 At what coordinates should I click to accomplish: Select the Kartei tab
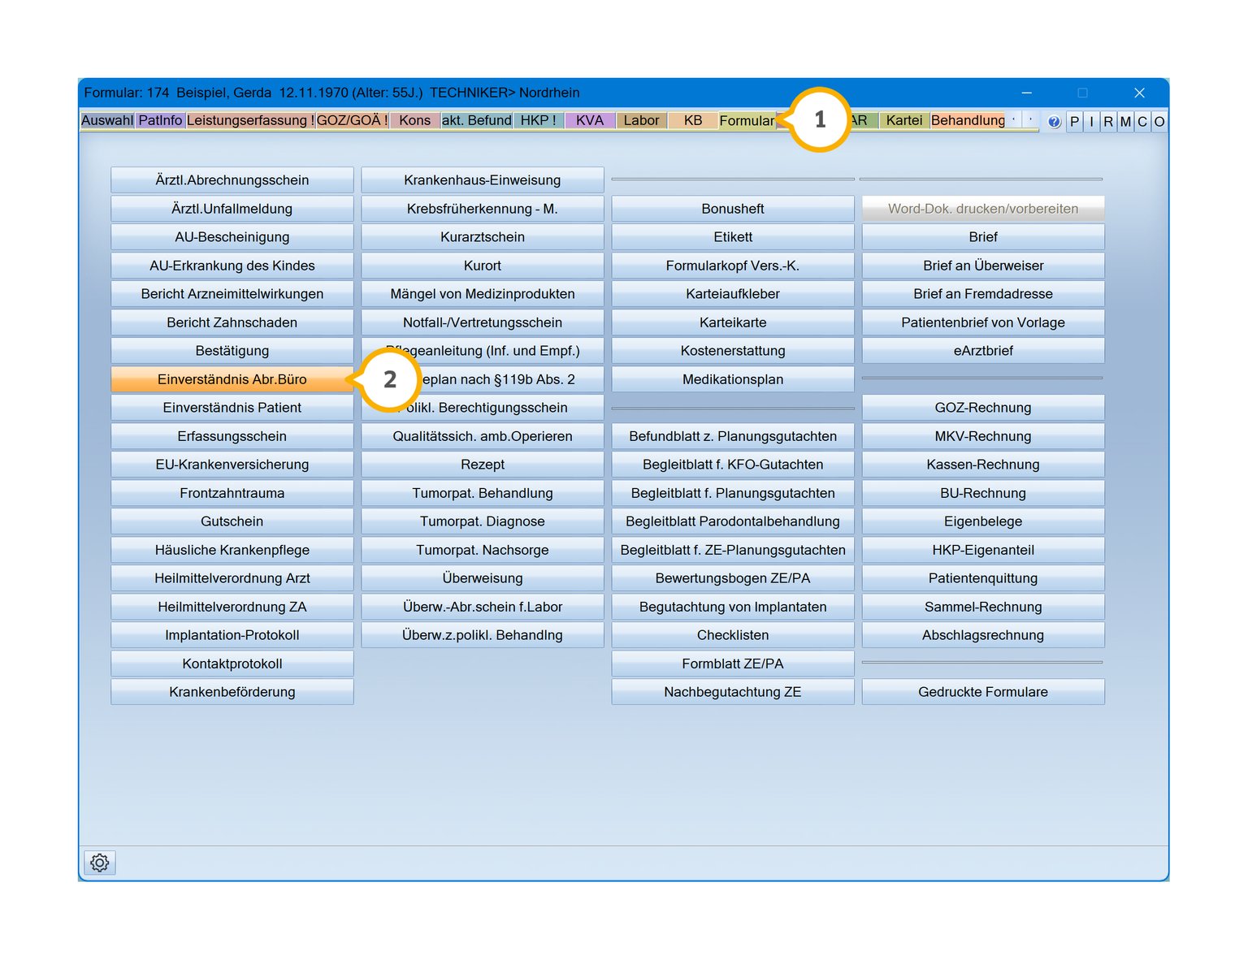pyautogui.click(x=903, y=120)
